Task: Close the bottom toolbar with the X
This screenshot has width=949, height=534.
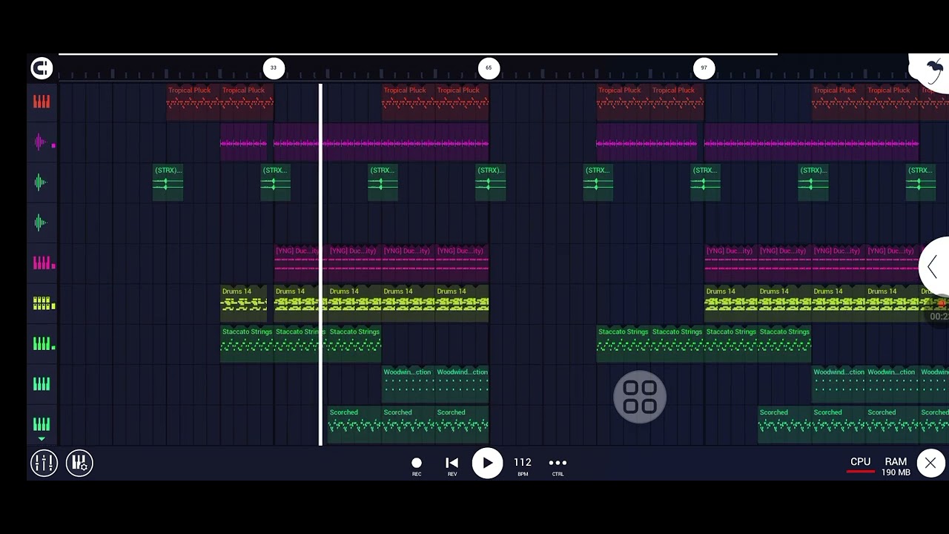Action: tap(930, 464)
